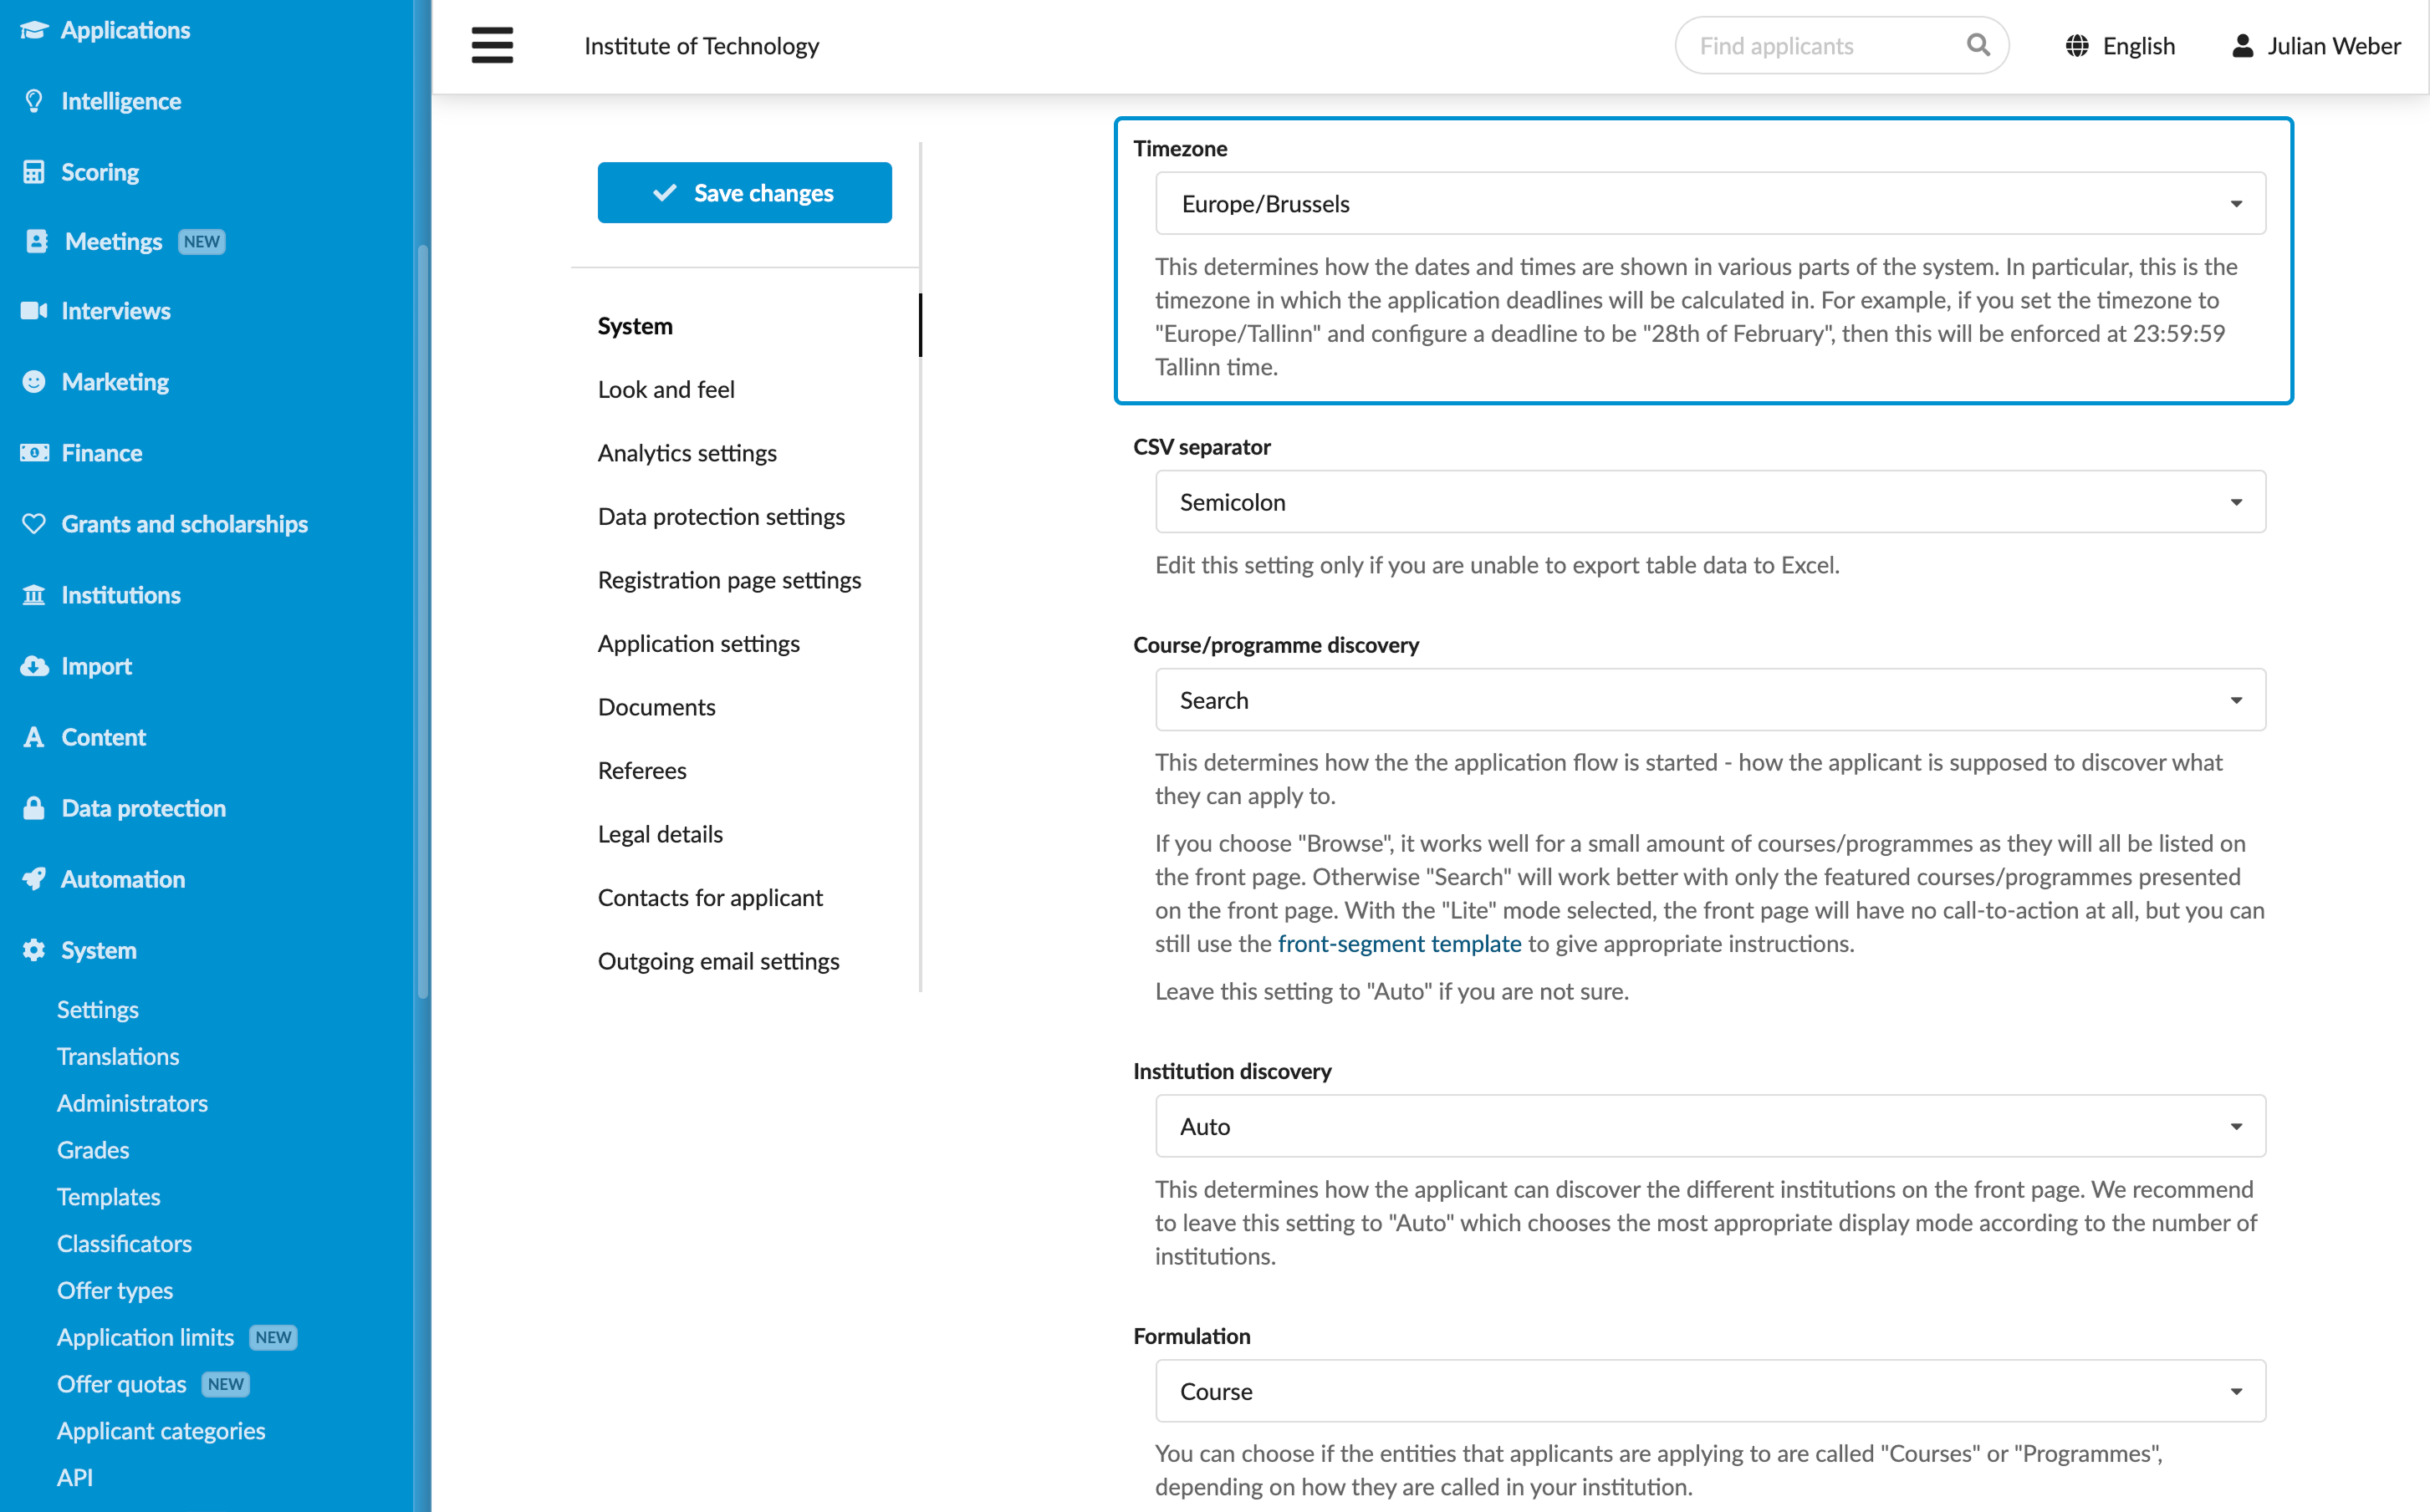Follow the front-segment template link
The height and width of the screenshot is (1512, 2430).
pyautogui.click(x=1399, y=943)
